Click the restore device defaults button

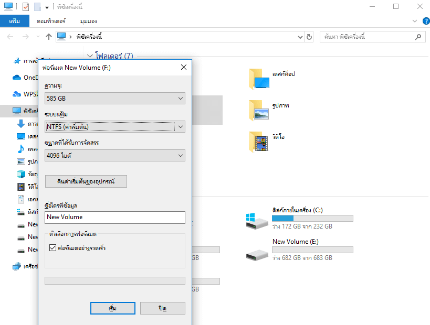click(x=86, y=181)
